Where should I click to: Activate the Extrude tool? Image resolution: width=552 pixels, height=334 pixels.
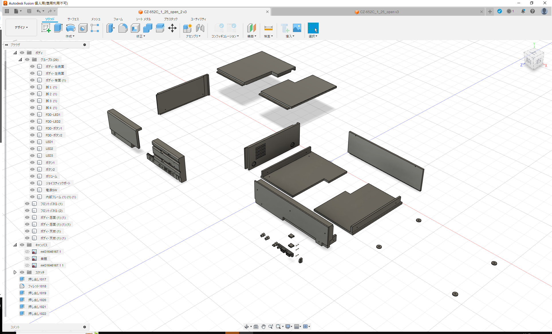[58, 28]
